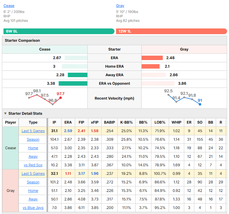Select the BB% column header

(143, 122)
